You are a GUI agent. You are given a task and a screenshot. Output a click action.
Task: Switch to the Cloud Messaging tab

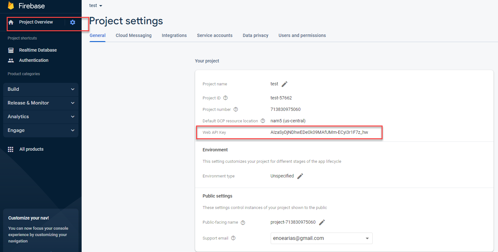pyautogui.click(x=134, y=35)
